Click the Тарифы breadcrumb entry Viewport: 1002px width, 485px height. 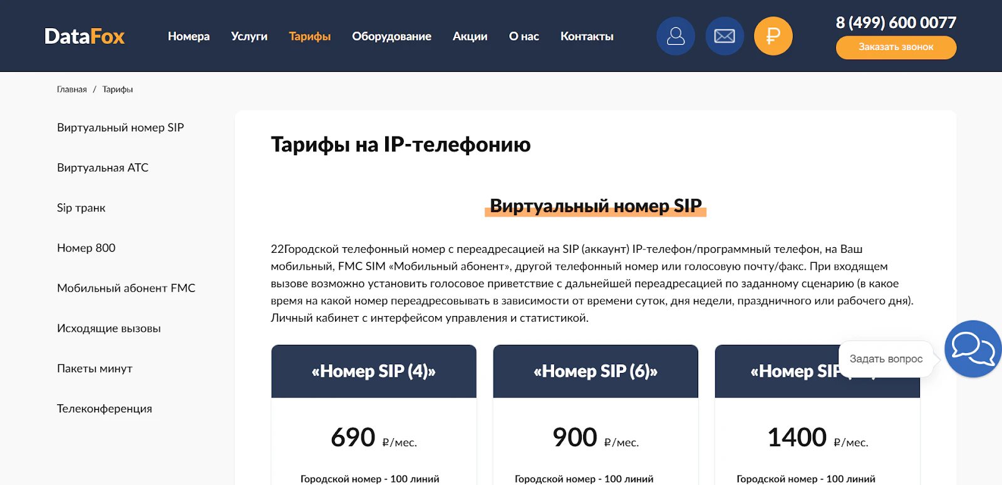(x=118, y=89)
